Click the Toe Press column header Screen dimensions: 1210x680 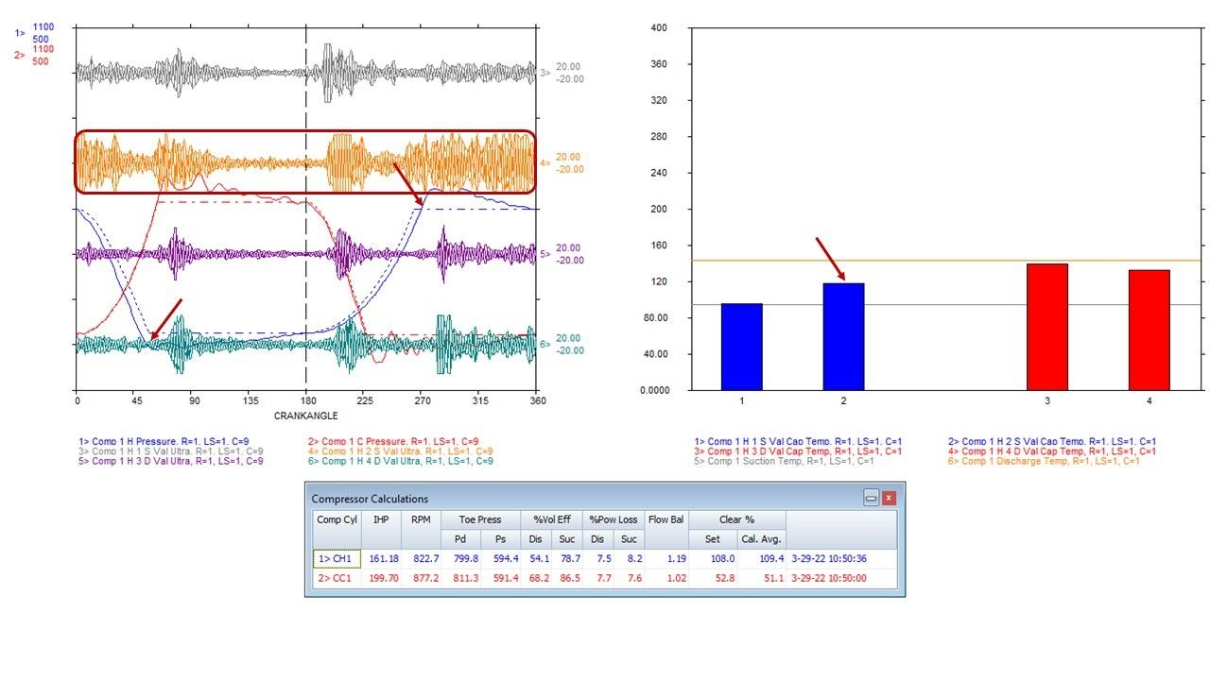pyautogui.click(x=481, y=519)
